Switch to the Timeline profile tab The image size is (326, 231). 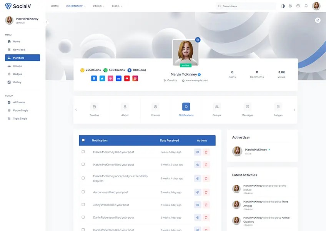(x=94, y=110)
